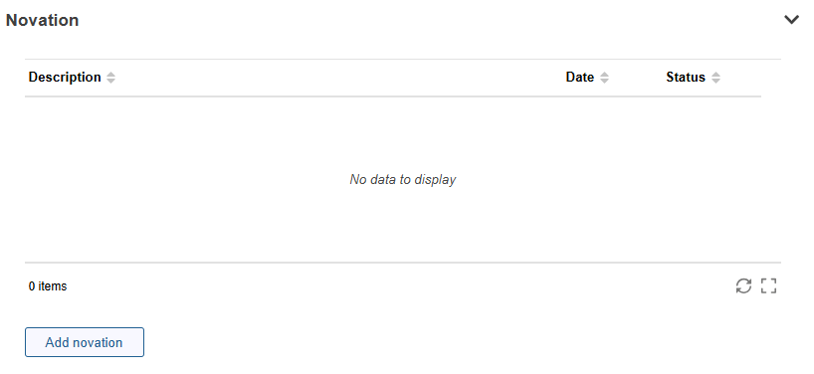The width and height of the screenshot is (814, 374).
Task: Click the Add novation button
Action: point(85,342)
